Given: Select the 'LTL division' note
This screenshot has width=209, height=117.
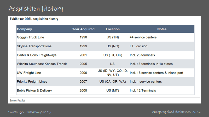Looking at the screenshot, I should (138, 46).
